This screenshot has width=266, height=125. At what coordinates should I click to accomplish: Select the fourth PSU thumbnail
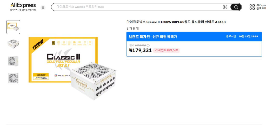pos(13,78)
